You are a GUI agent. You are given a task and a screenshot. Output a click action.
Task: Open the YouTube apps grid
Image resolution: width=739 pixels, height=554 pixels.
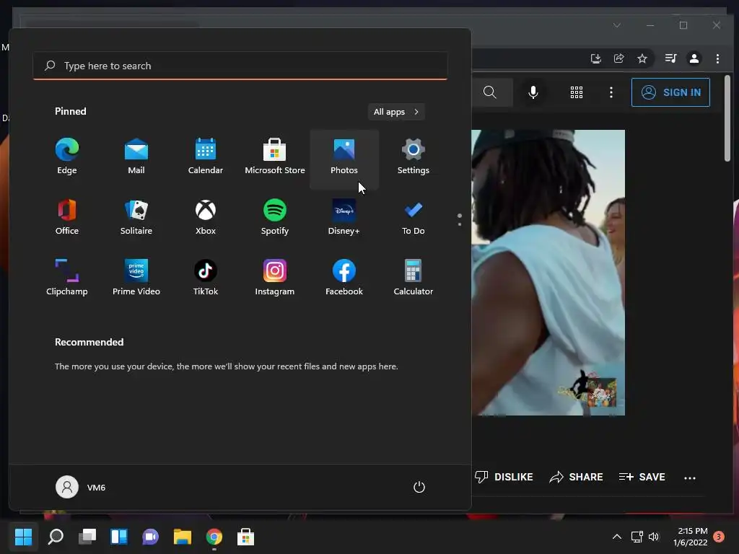tap(577, 92)
